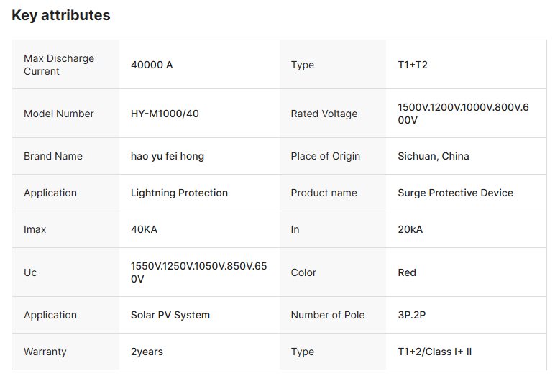Click the 2years warranty value
Viewport: 555px width, 376px height.
(147, 352)
